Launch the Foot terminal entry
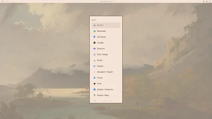The height and width of the screenshot is (119, 212). pos(106,84)
